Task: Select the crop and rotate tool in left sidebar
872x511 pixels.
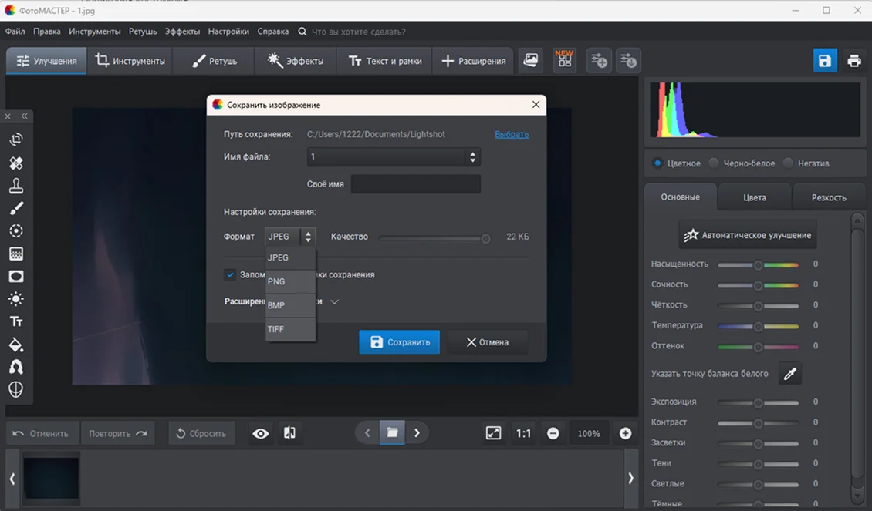Action: (16, 140)
